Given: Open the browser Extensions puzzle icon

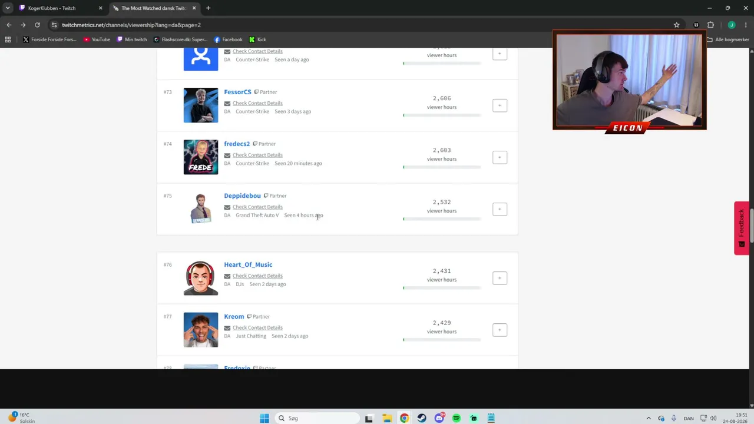Looking at the screenshot, I should pyautogui.click(x=710, y=25).
